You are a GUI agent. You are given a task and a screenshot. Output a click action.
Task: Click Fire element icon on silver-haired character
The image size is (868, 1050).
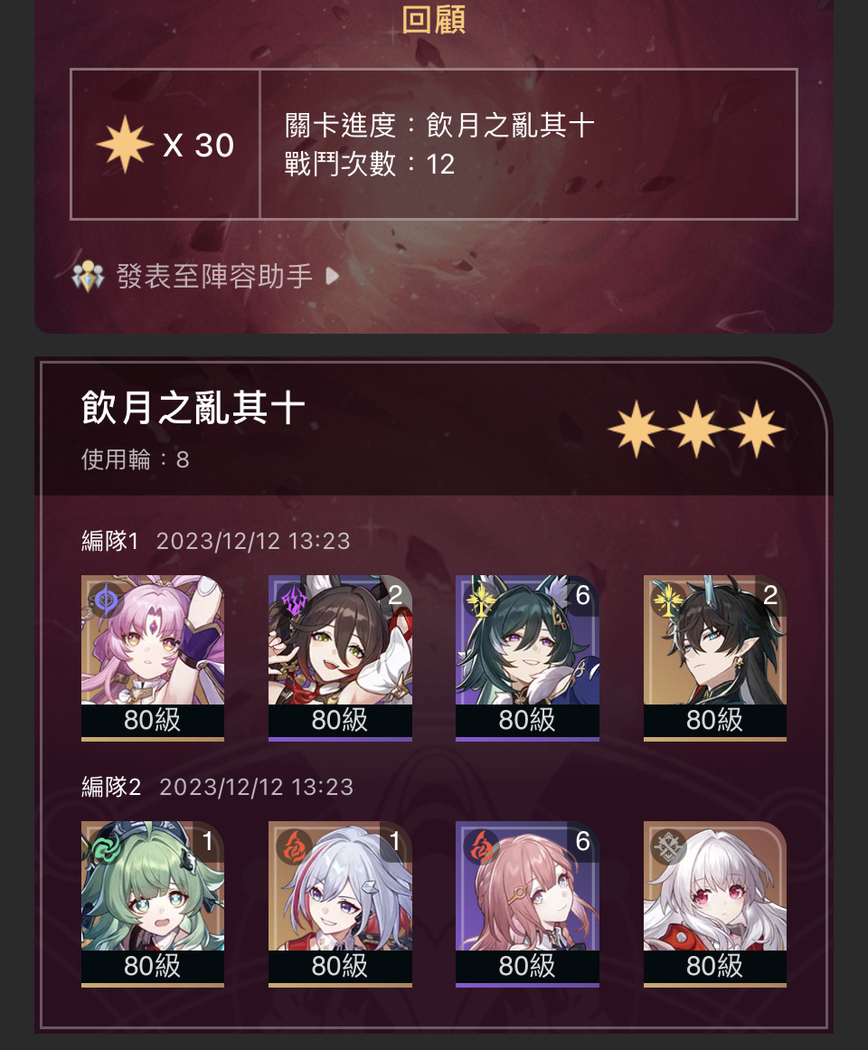293,847
